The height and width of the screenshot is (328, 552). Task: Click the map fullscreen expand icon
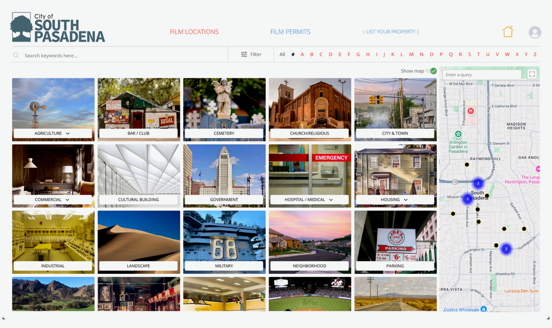(532, 74)
